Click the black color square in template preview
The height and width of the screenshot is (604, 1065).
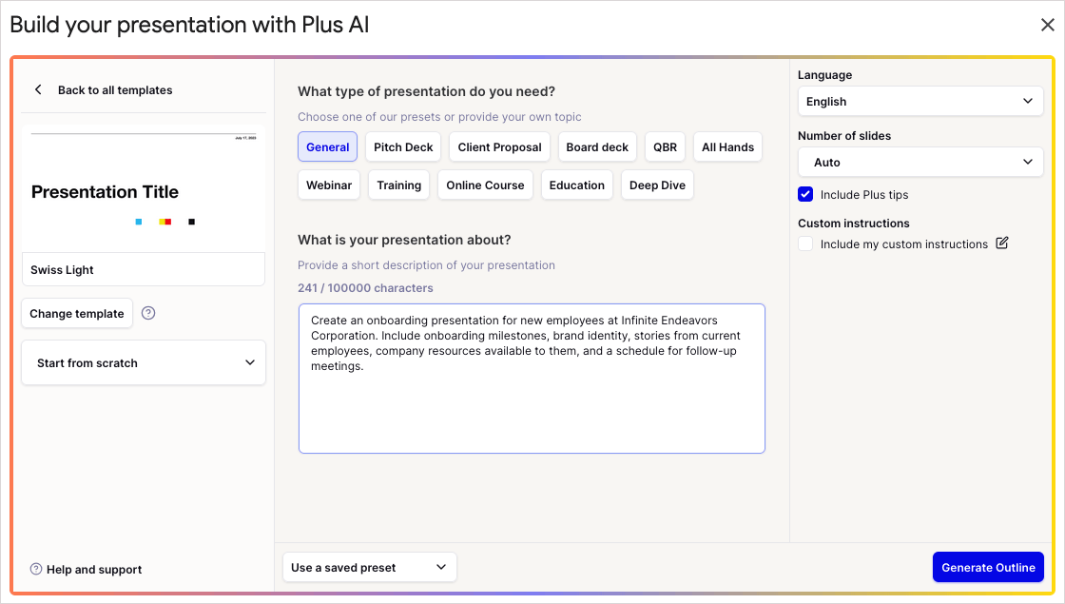click(x=191, y=222)
